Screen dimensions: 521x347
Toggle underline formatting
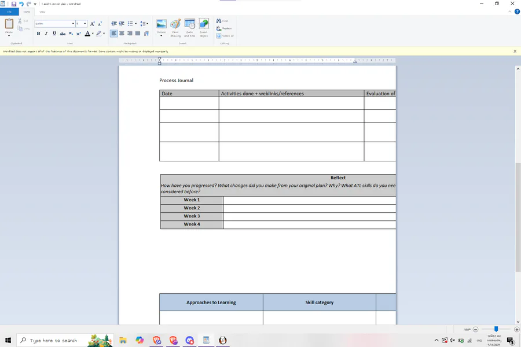(54, 34)
